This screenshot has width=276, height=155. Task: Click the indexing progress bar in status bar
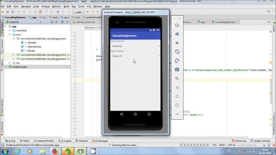coord(194,145)
